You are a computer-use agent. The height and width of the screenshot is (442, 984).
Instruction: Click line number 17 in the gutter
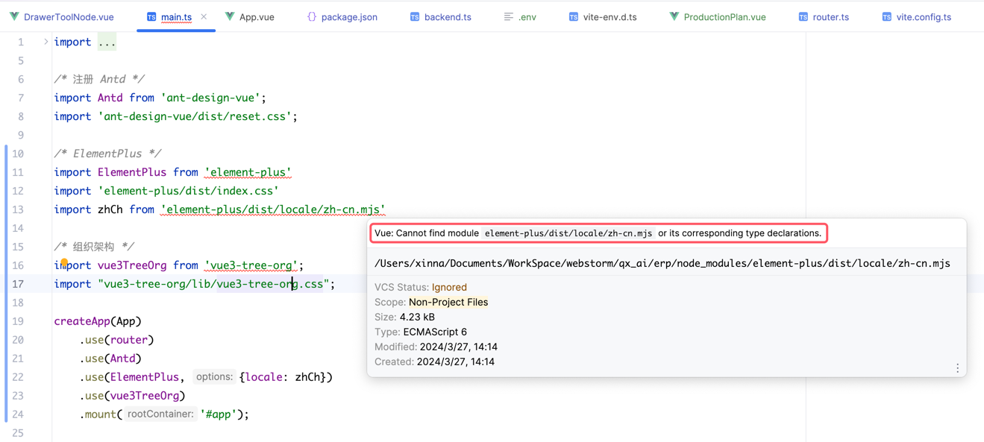[18, 284]
